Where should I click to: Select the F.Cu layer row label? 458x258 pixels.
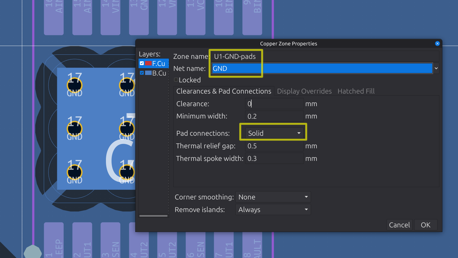(159, 63)
